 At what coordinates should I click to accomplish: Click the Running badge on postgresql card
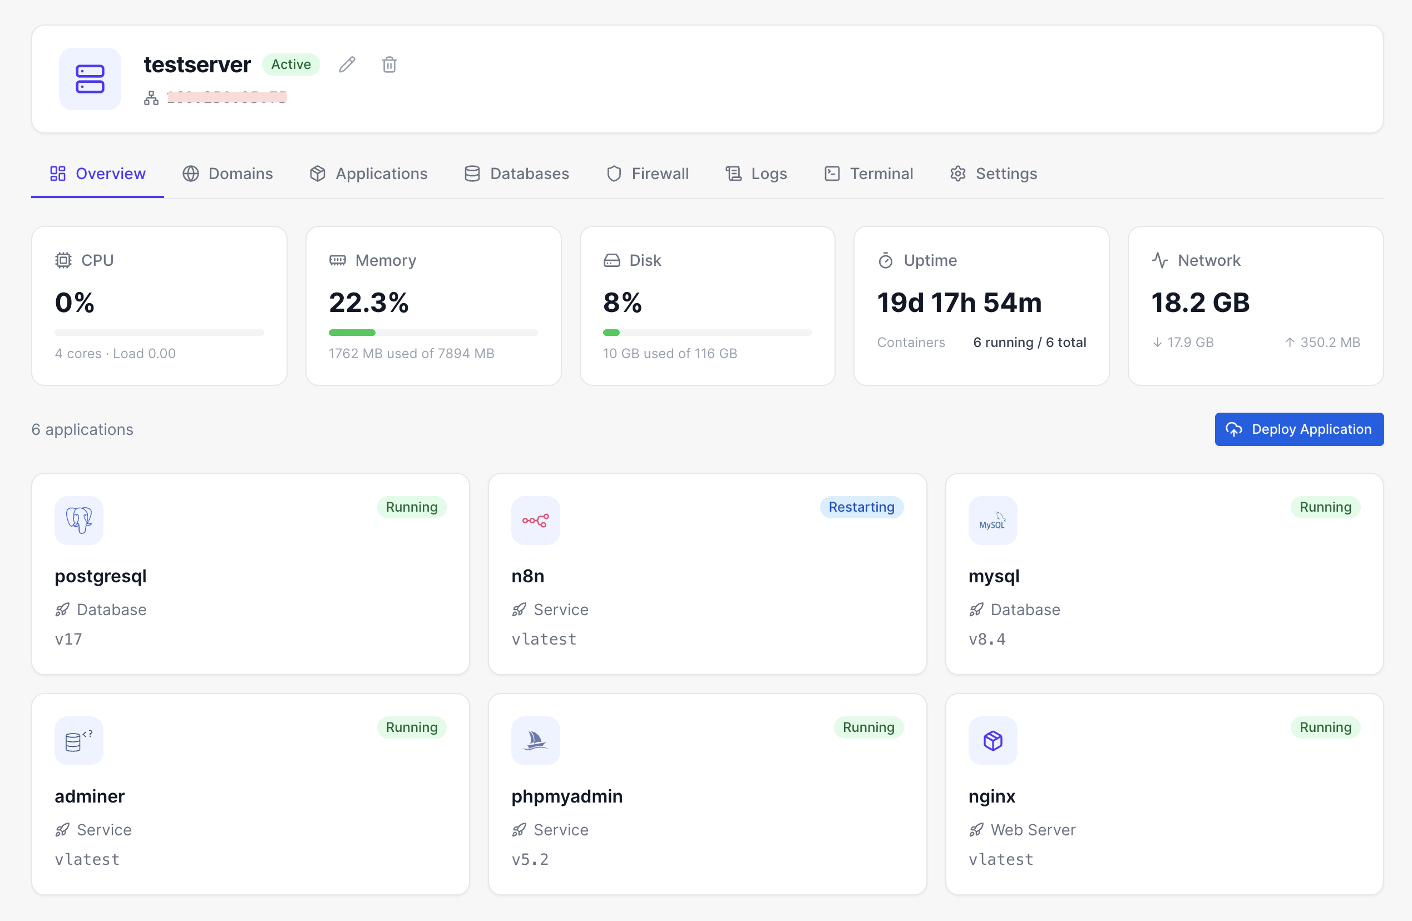click(x=412, y=507)
